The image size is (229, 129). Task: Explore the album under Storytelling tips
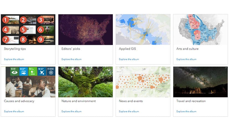[14, 59]
